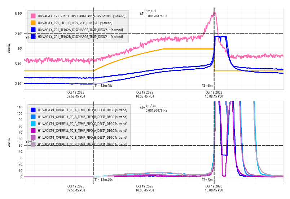Click the T1=-13m,45s cursor label in top plot
This screenshot has width=290, height=199.
click(x=103, y=86)
